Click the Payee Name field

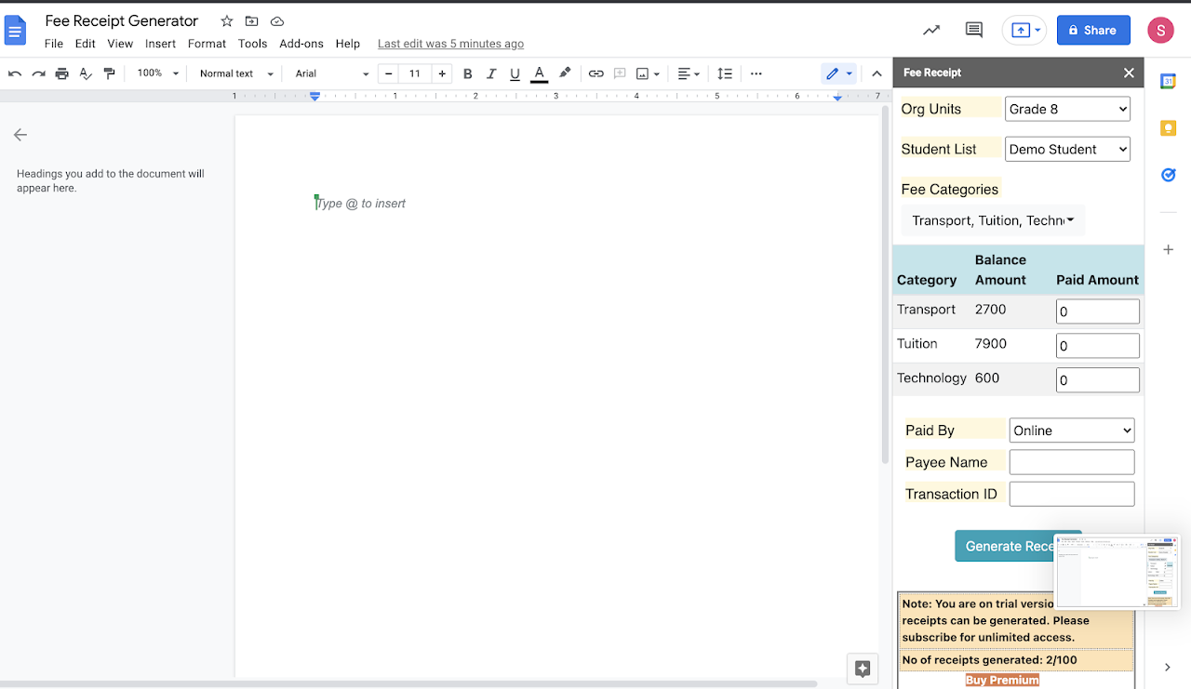point(1072,462)
